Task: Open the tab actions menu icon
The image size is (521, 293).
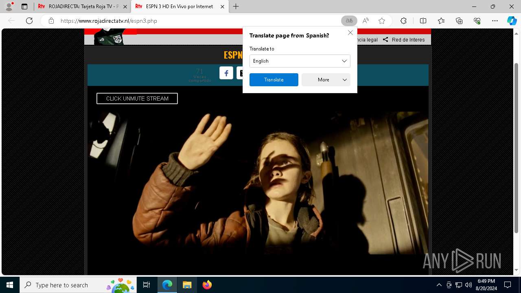Action: 24,7
